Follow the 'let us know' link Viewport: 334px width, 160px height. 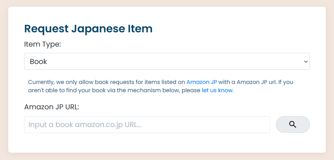(x=217, y=90)
